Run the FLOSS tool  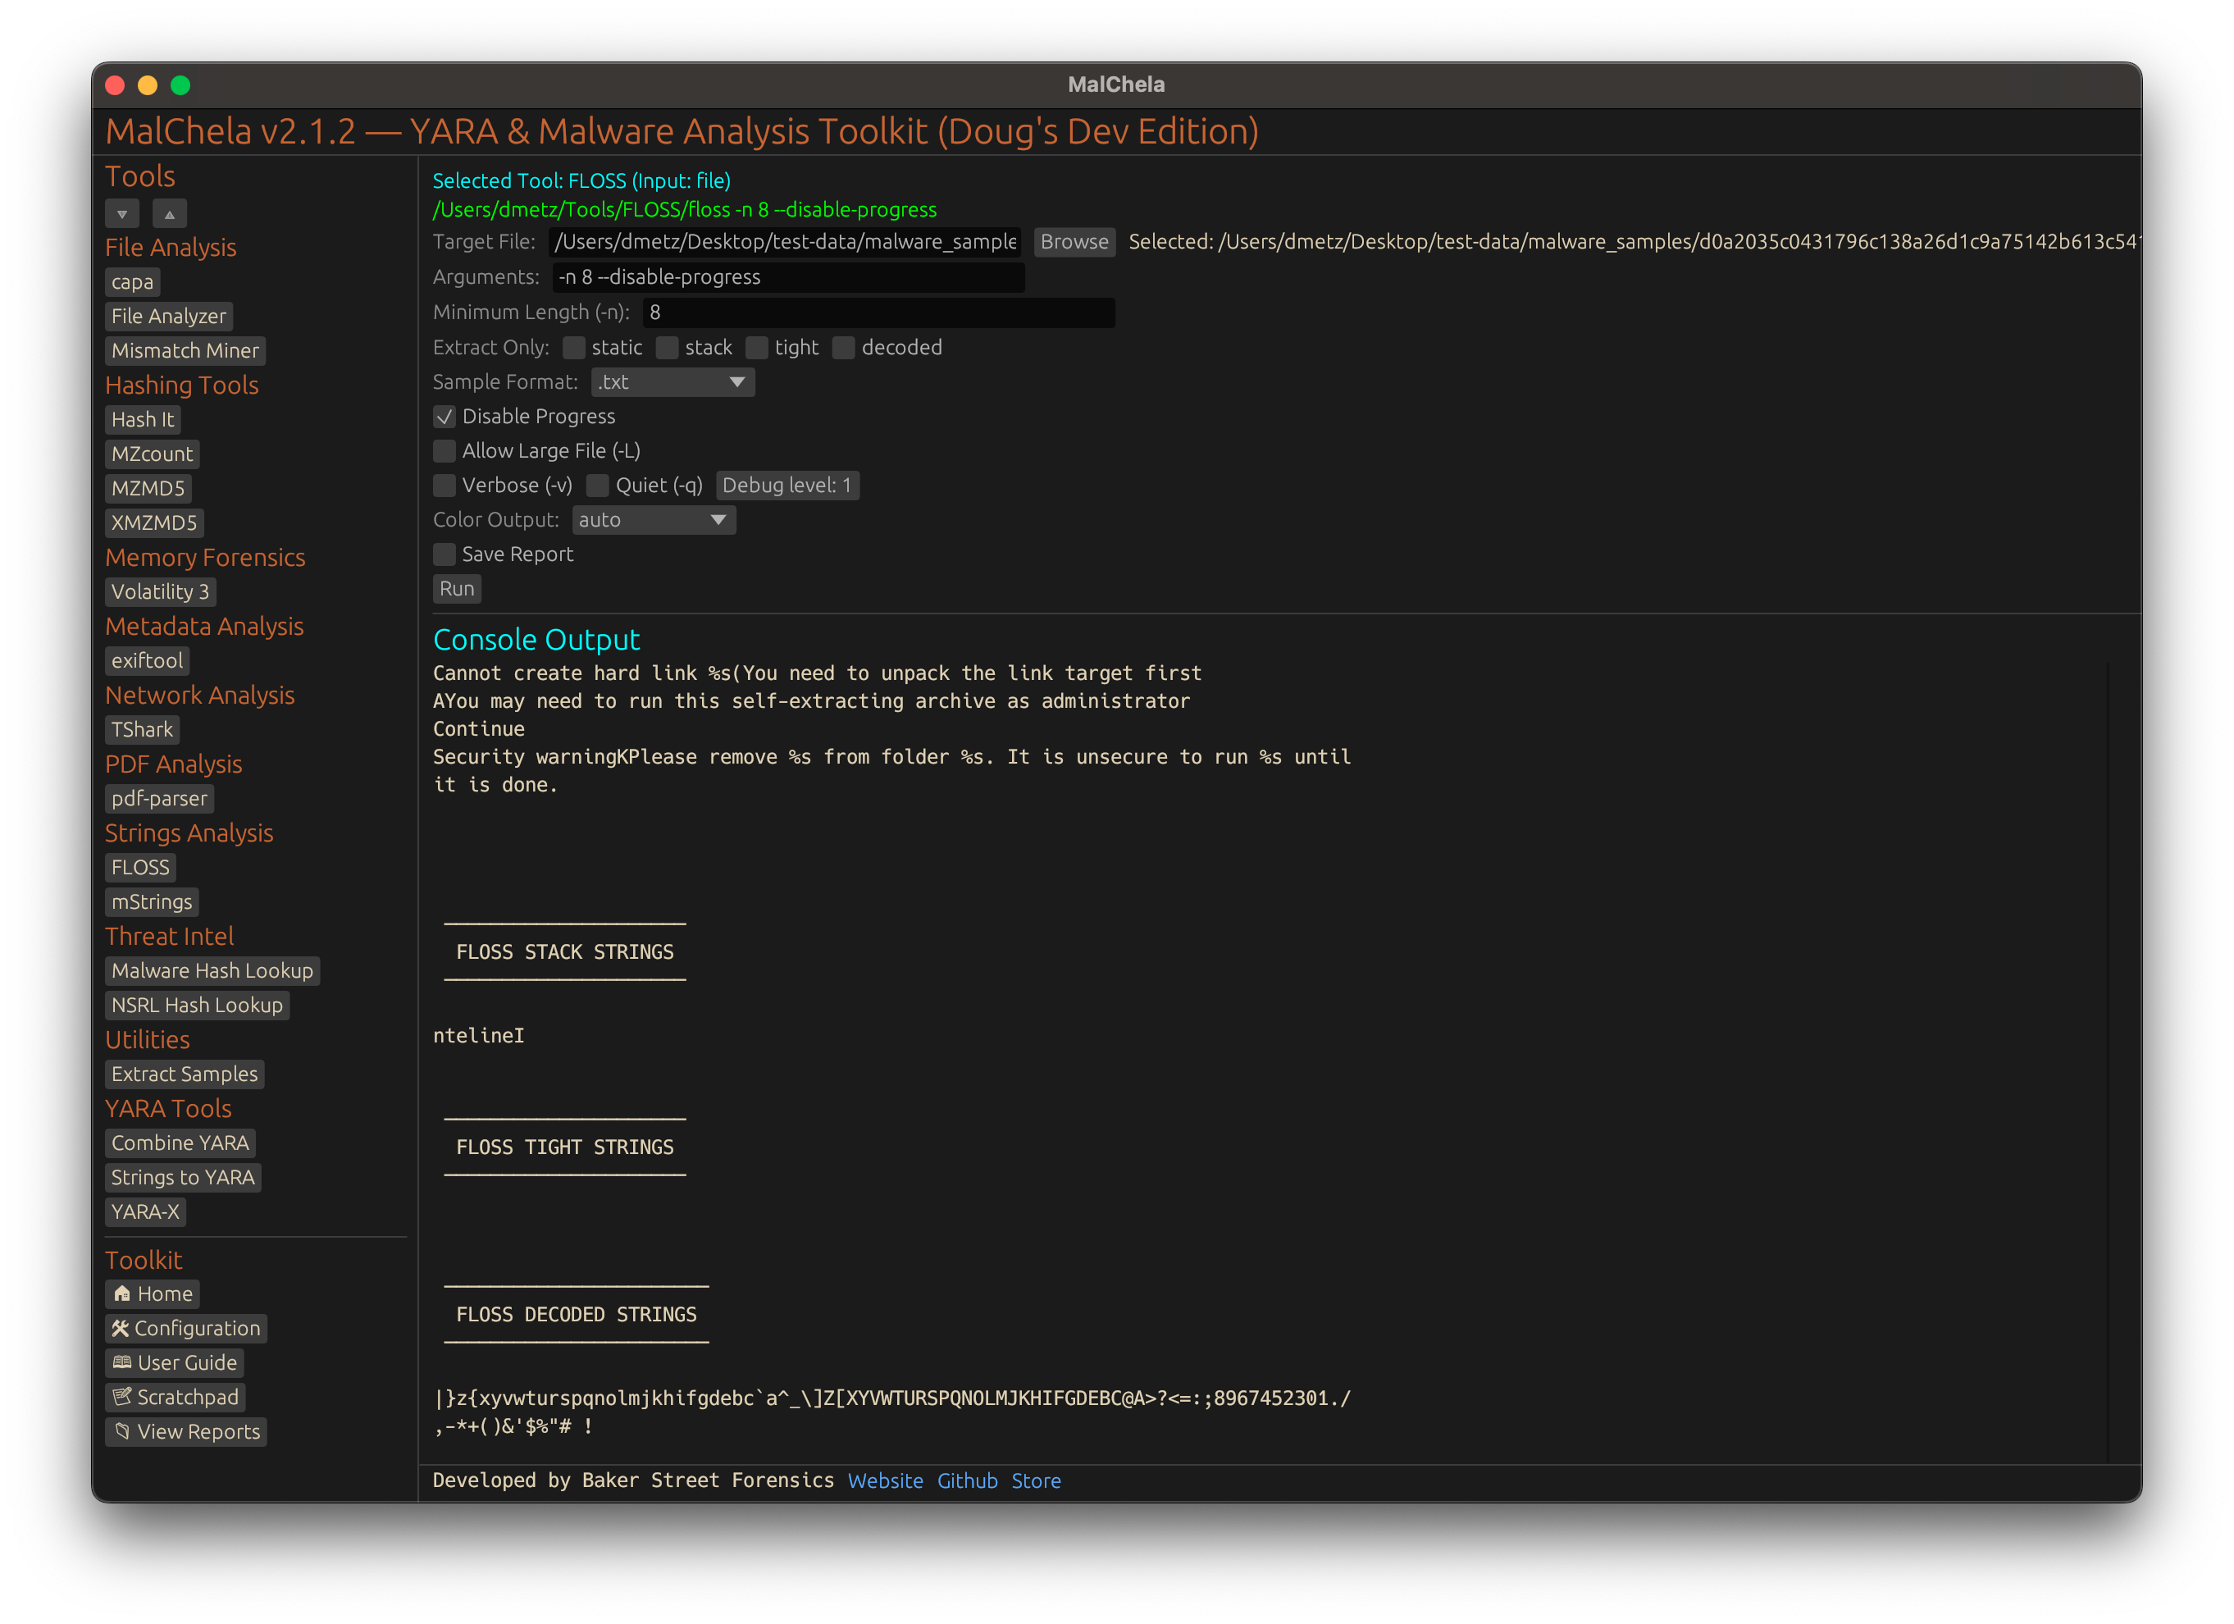457,589
